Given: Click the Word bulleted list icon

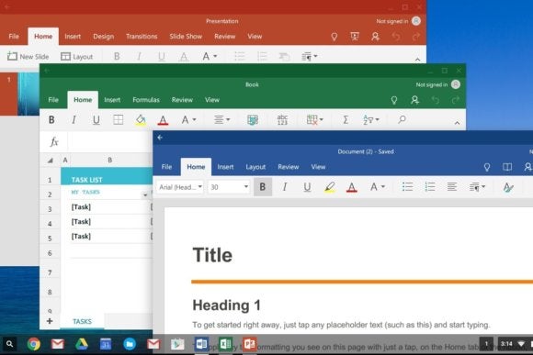Looking at the screenshot, I should pyautogui.click(x=408, y=186).
